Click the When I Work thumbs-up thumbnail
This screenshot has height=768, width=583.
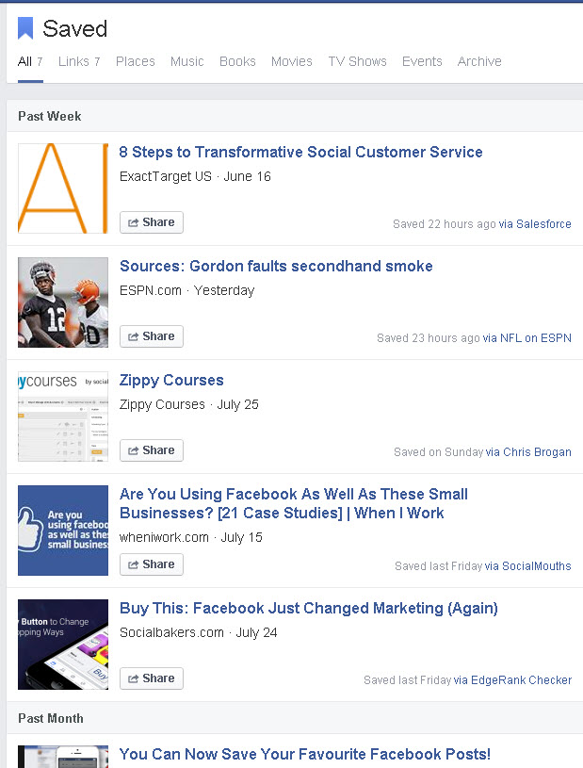[x=62, y=530]
